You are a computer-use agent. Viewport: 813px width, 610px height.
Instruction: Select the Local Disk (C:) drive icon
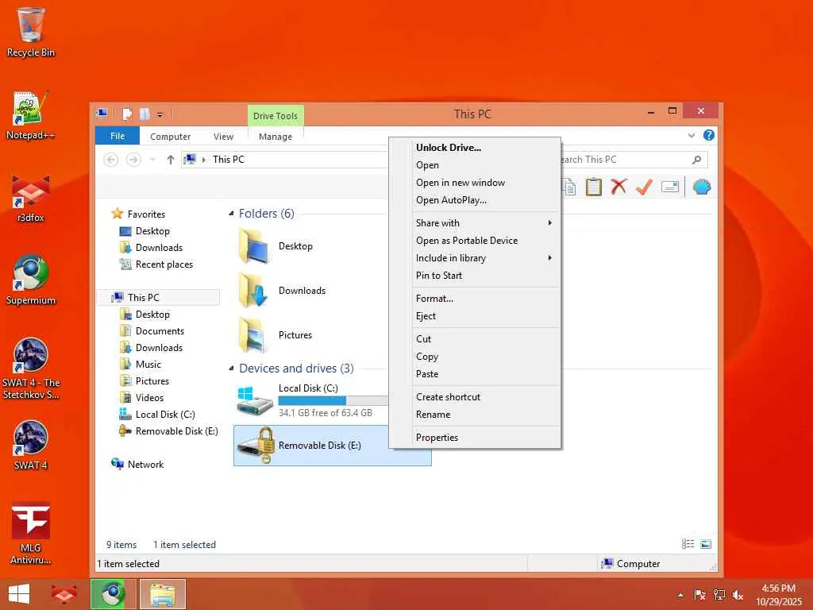tap(255, 401)
